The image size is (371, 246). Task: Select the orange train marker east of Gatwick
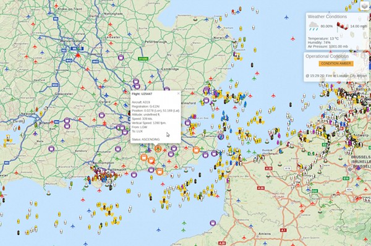point(196,150)
